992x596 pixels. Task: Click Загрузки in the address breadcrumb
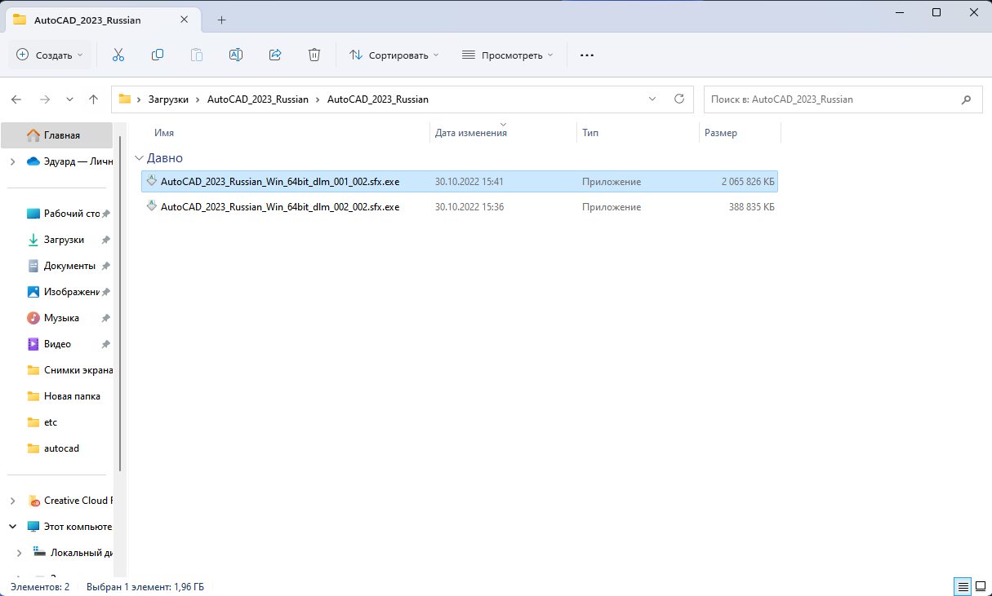[x=167, y=99]
